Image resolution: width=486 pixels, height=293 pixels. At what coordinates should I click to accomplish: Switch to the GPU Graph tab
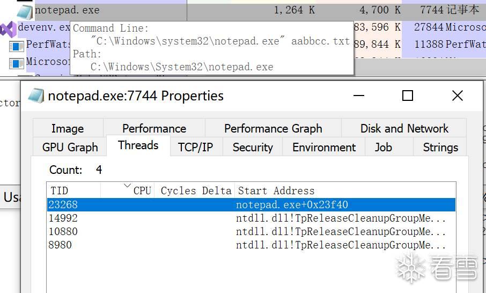[70, 148]
